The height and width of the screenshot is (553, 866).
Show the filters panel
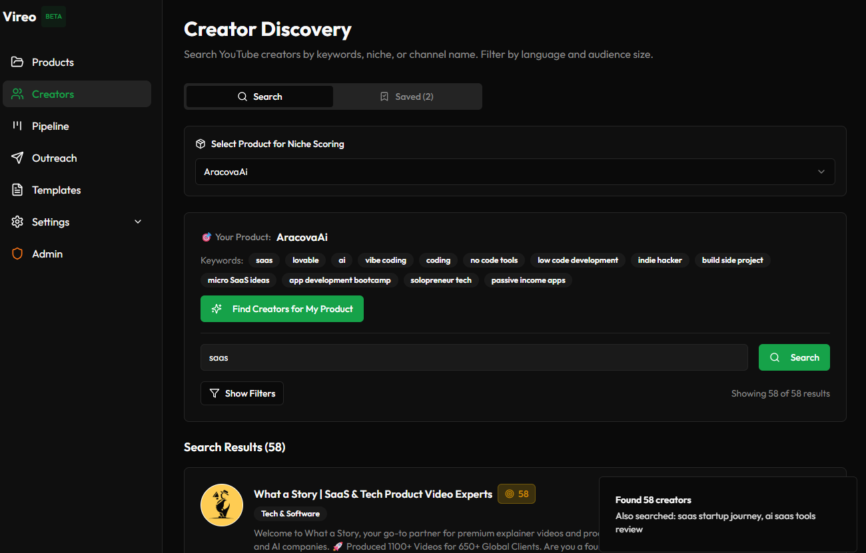242,393
